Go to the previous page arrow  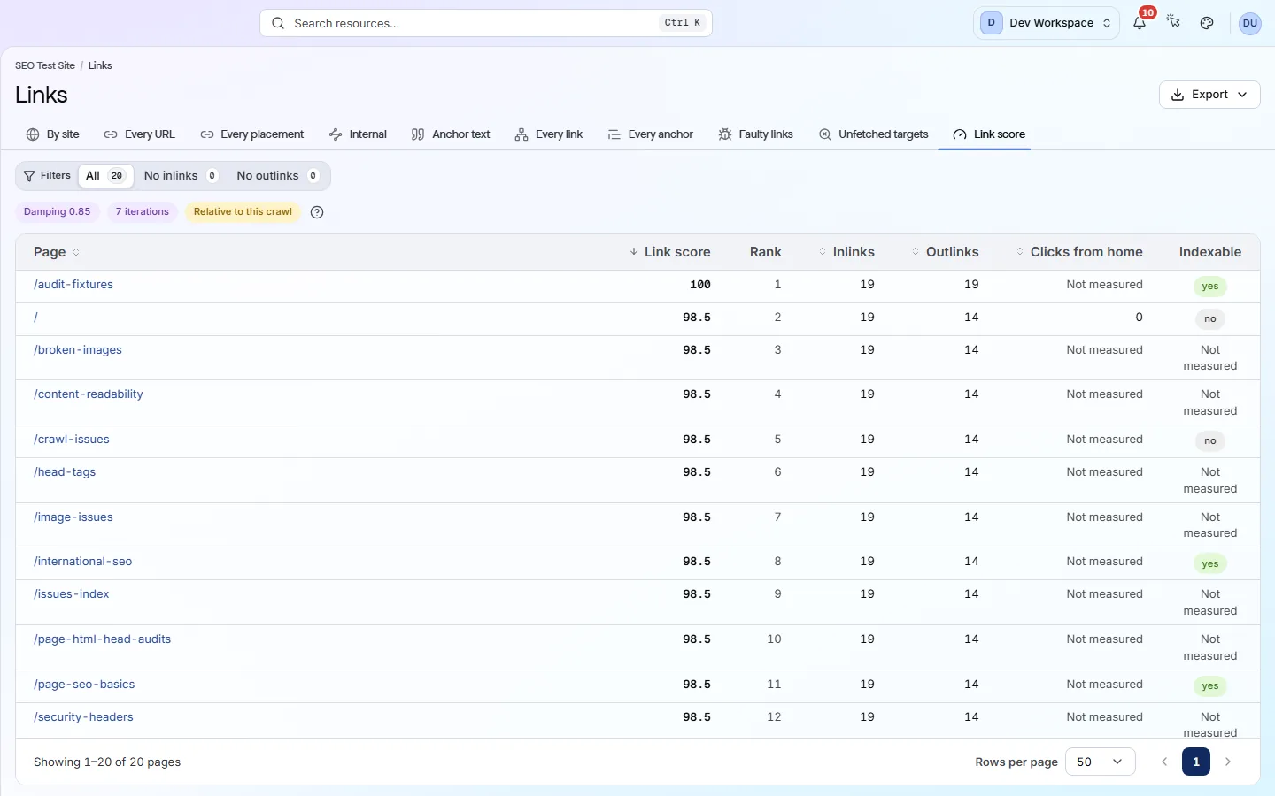pyautogui.click(x=1164, y=762)
